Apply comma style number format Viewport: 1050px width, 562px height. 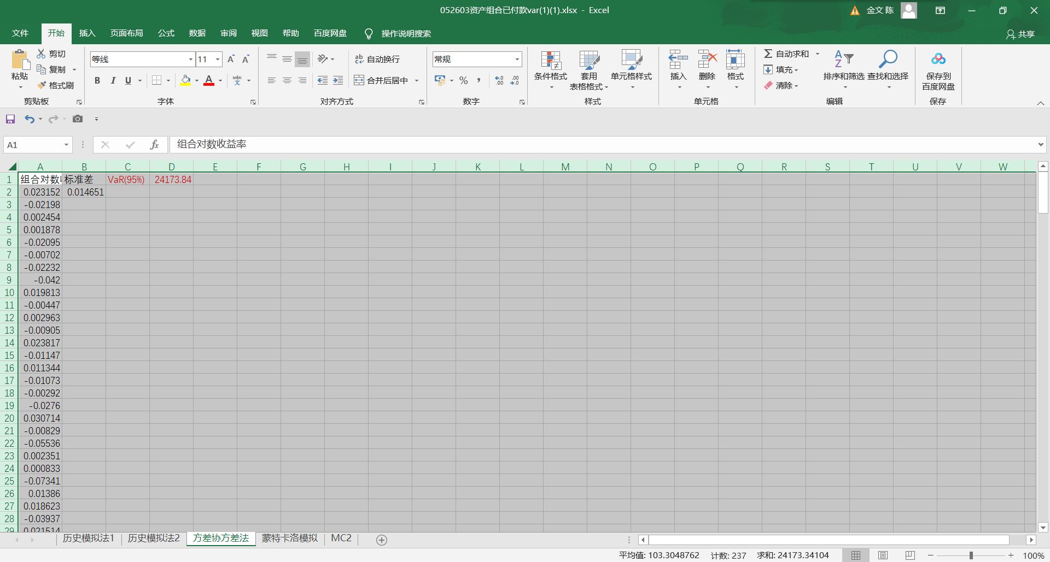click(x=479, y=80)
